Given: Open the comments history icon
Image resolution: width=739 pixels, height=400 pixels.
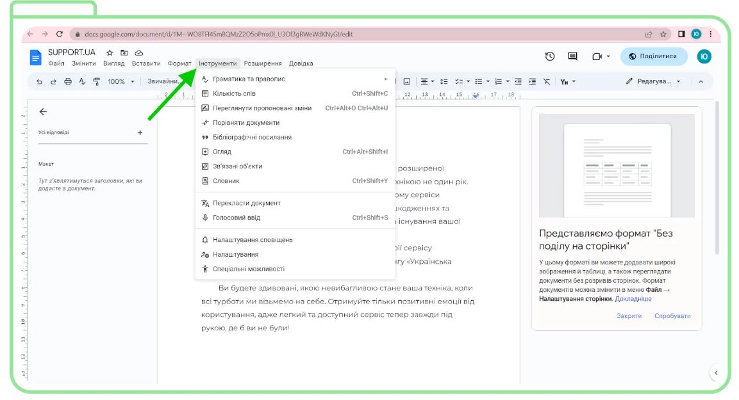Looking at the screenshot, I should [572, 56].
